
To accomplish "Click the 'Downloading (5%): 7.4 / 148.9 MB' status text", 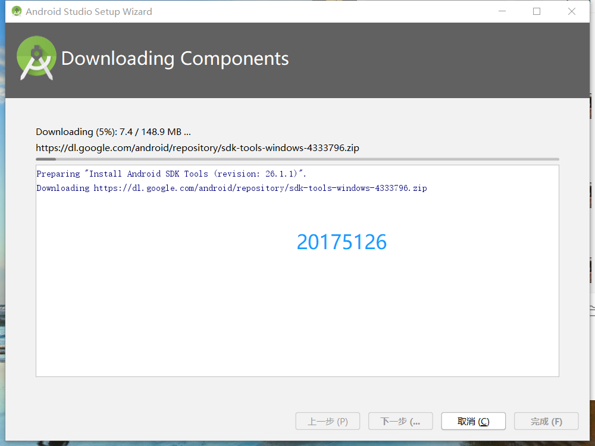I will (x=113, y=132).
